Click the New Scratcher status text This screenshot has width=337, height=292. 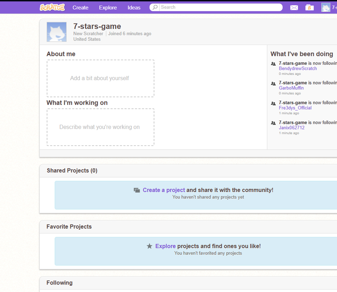coord(88,34)
